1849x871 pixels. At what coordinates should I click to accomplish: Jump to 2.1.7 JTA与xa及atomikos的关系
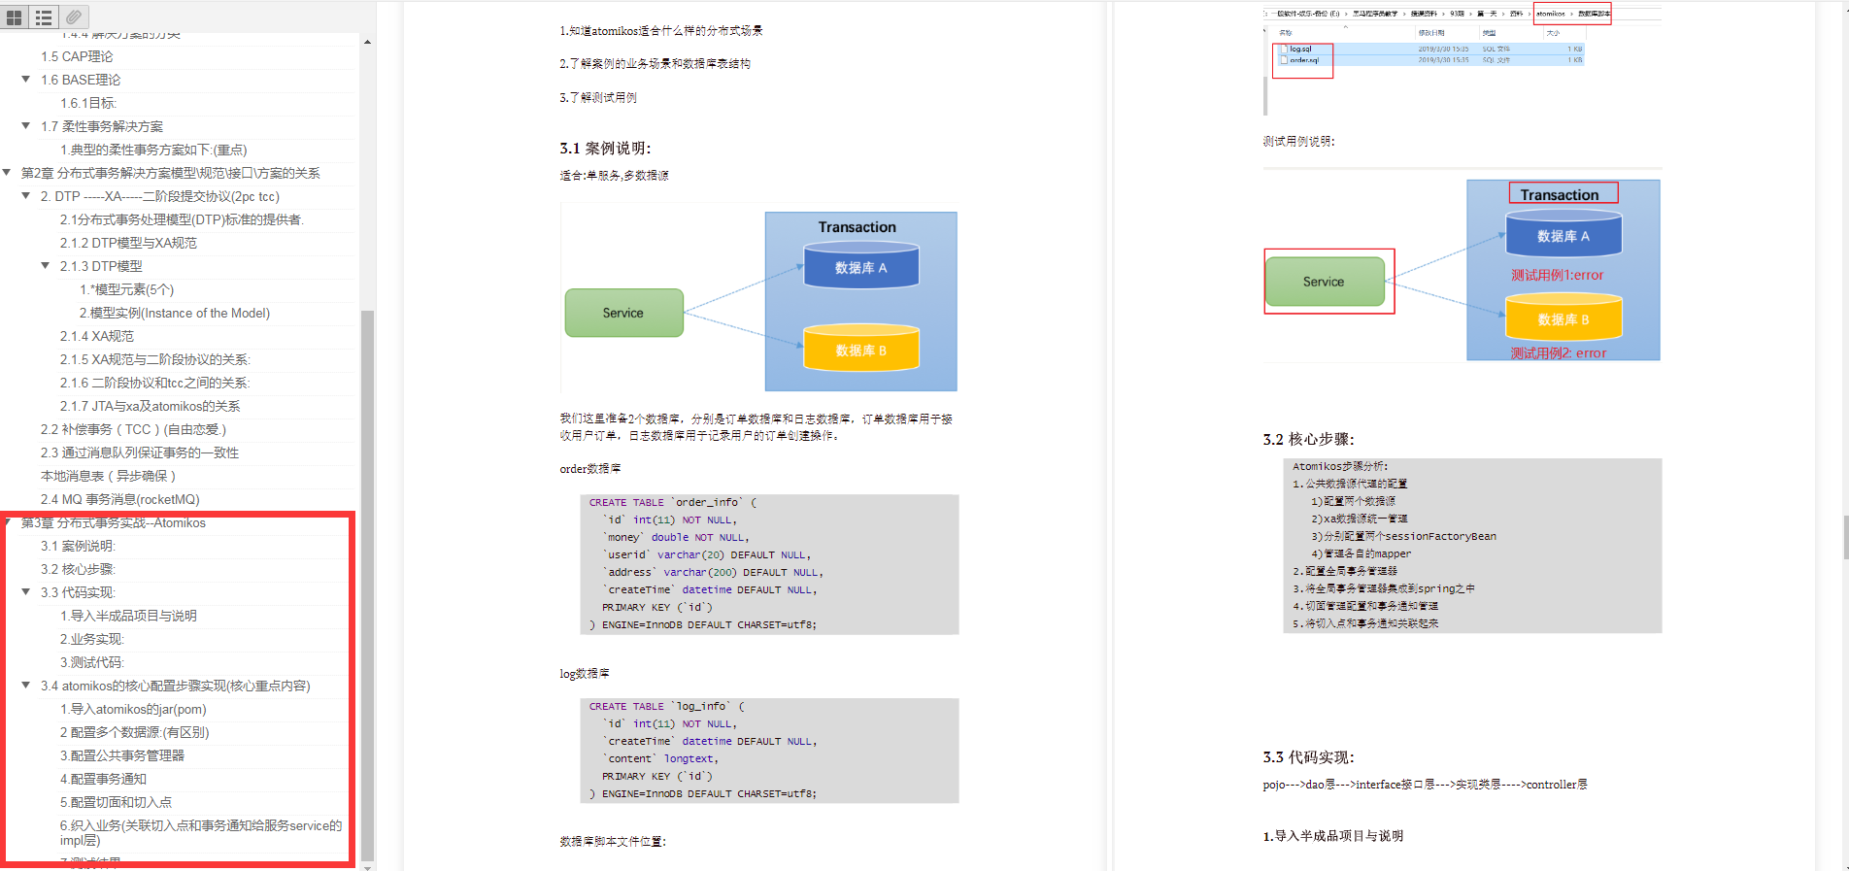tap(151, 406)
